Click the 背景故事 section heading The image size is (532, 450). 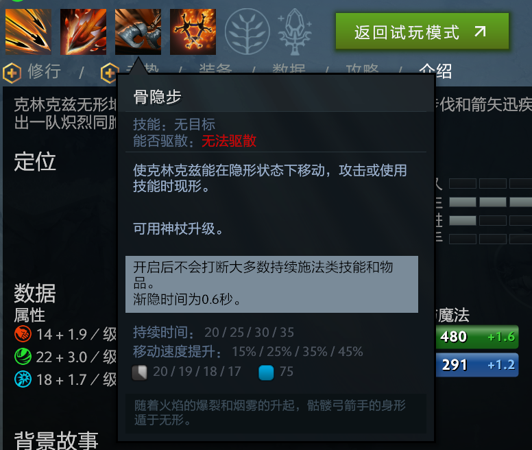(x=56, y=440)
